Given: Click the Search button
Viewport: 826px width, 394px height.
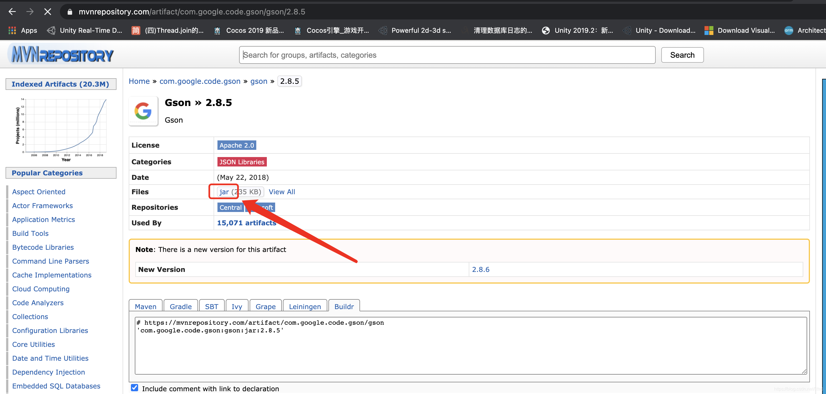Looking at the screenshot, I should [x=682, y=55].
